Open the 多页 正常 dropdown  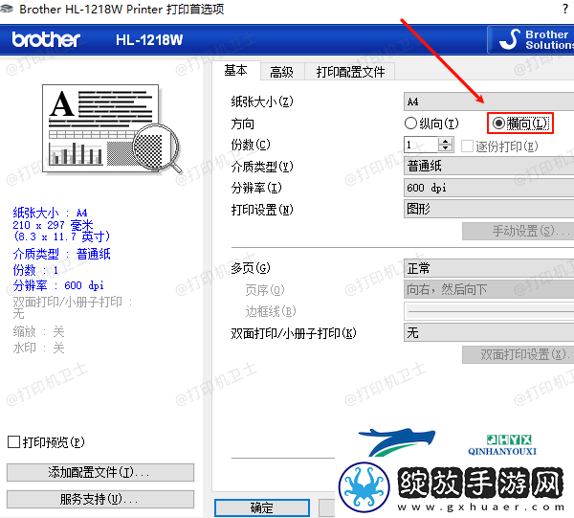click(489, 268)
